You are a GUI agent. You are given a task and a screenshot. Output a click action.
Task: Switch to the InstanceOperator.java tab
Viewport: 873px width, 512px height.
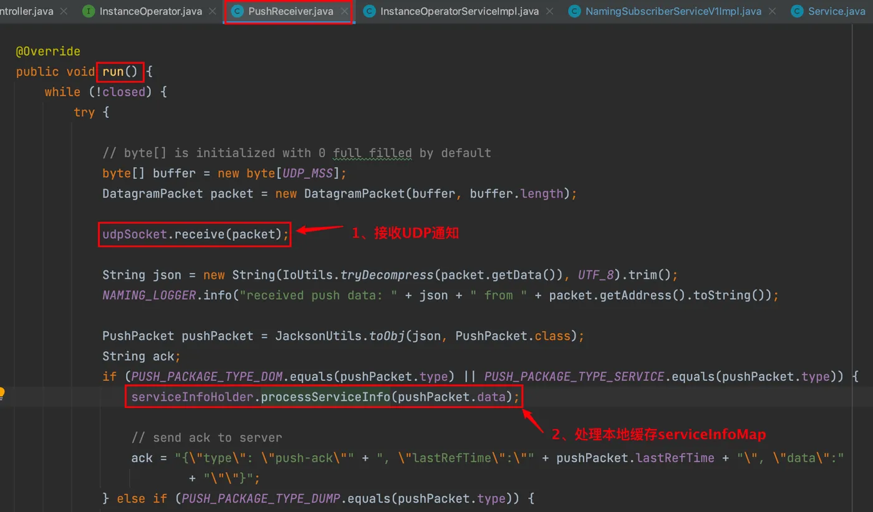click(x=150, y=11)
